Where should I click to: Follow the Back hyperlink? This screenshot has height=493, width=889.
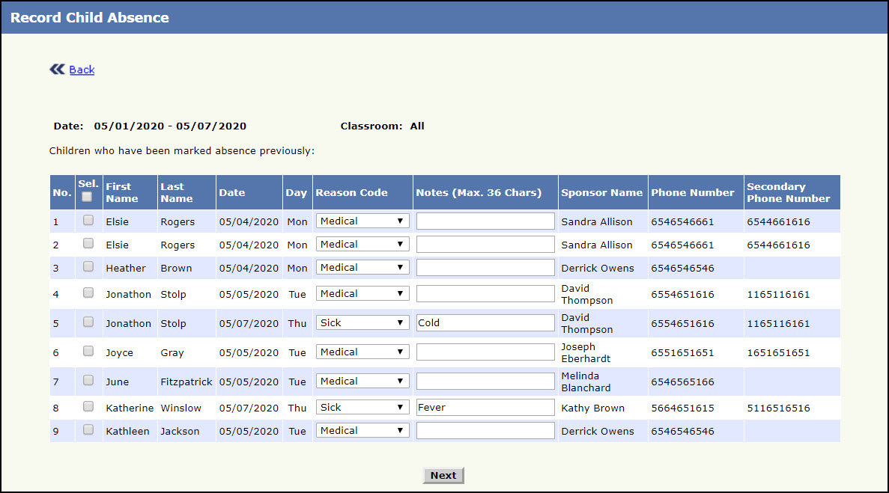[82, 70]
